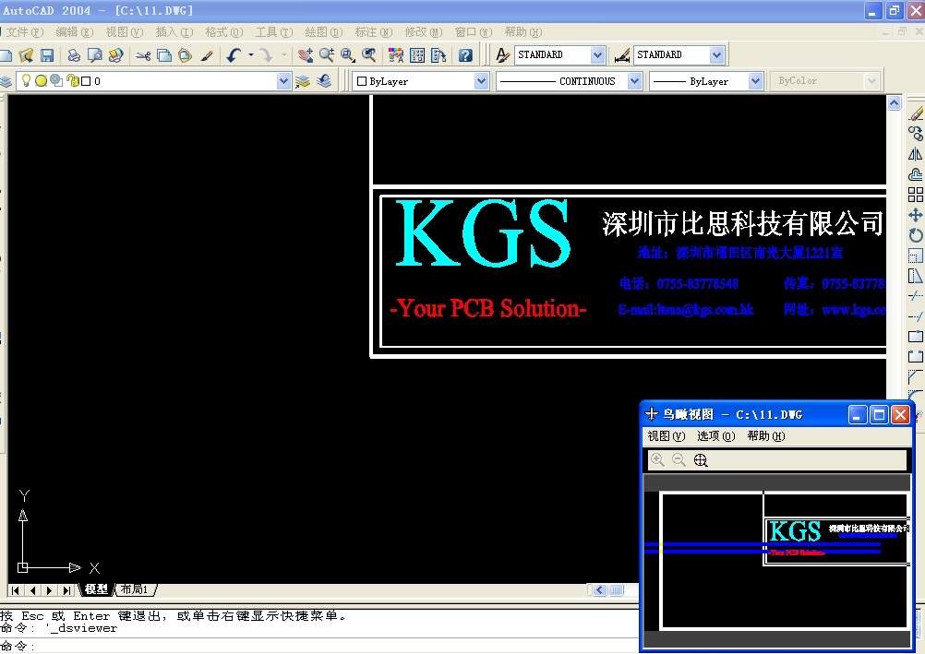Open the 编辑(E) menu
Screen dimensions: 925x654
coord(75,32)
